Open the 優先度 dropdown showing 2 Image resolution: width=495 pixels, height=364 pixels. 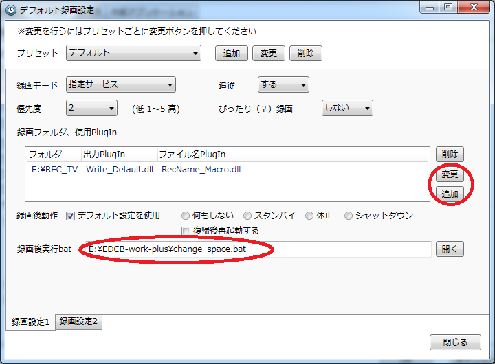point(91,108)
